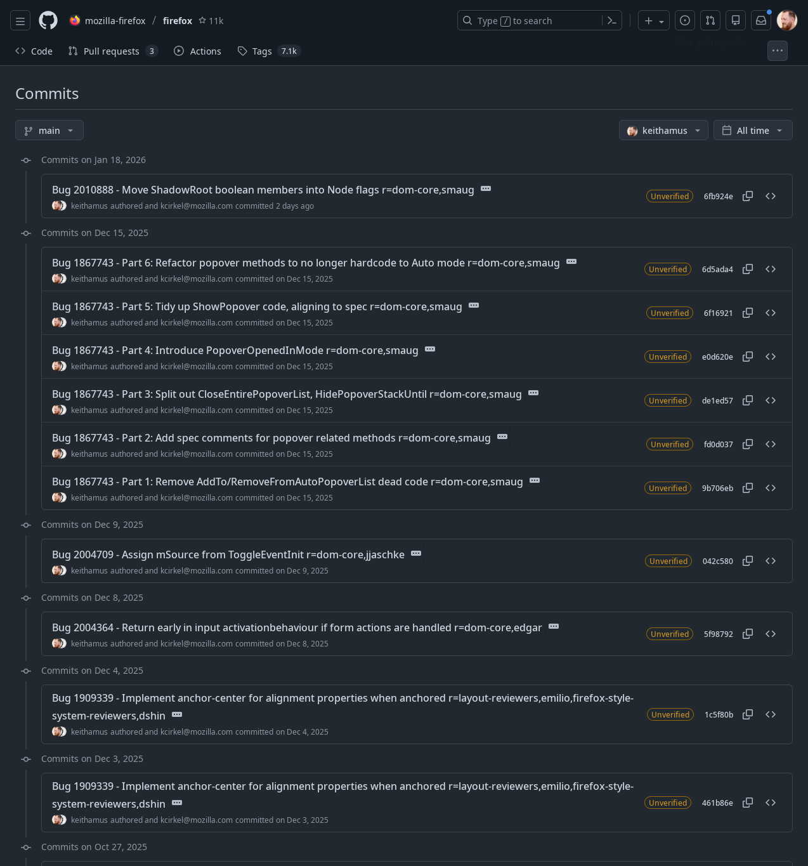Star the firefox repository
The image size is (808, 866).
pos(202,21)
